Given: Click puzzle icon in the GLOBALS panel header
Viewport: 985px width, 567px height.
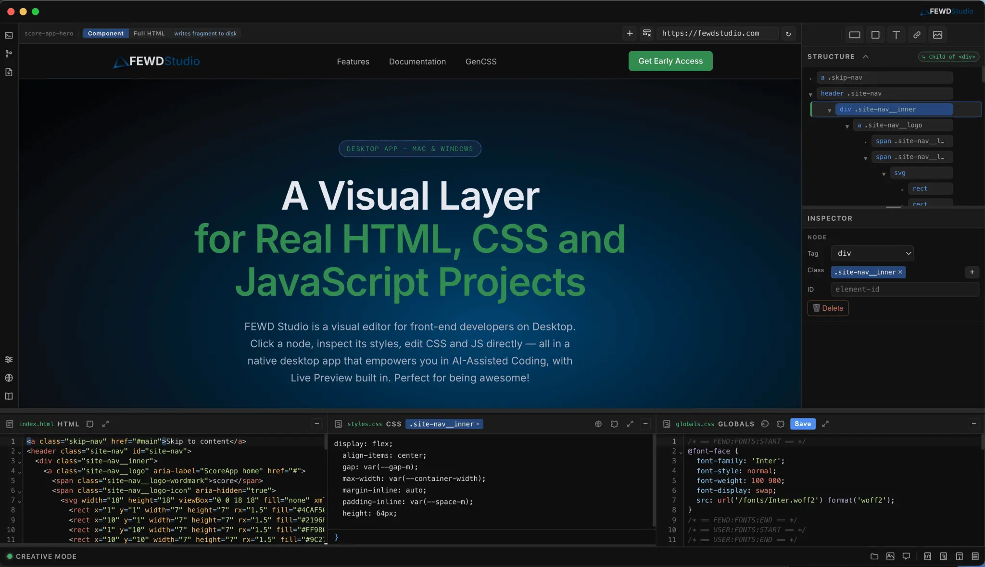Looking at the screenshot, I should point(781,424).
